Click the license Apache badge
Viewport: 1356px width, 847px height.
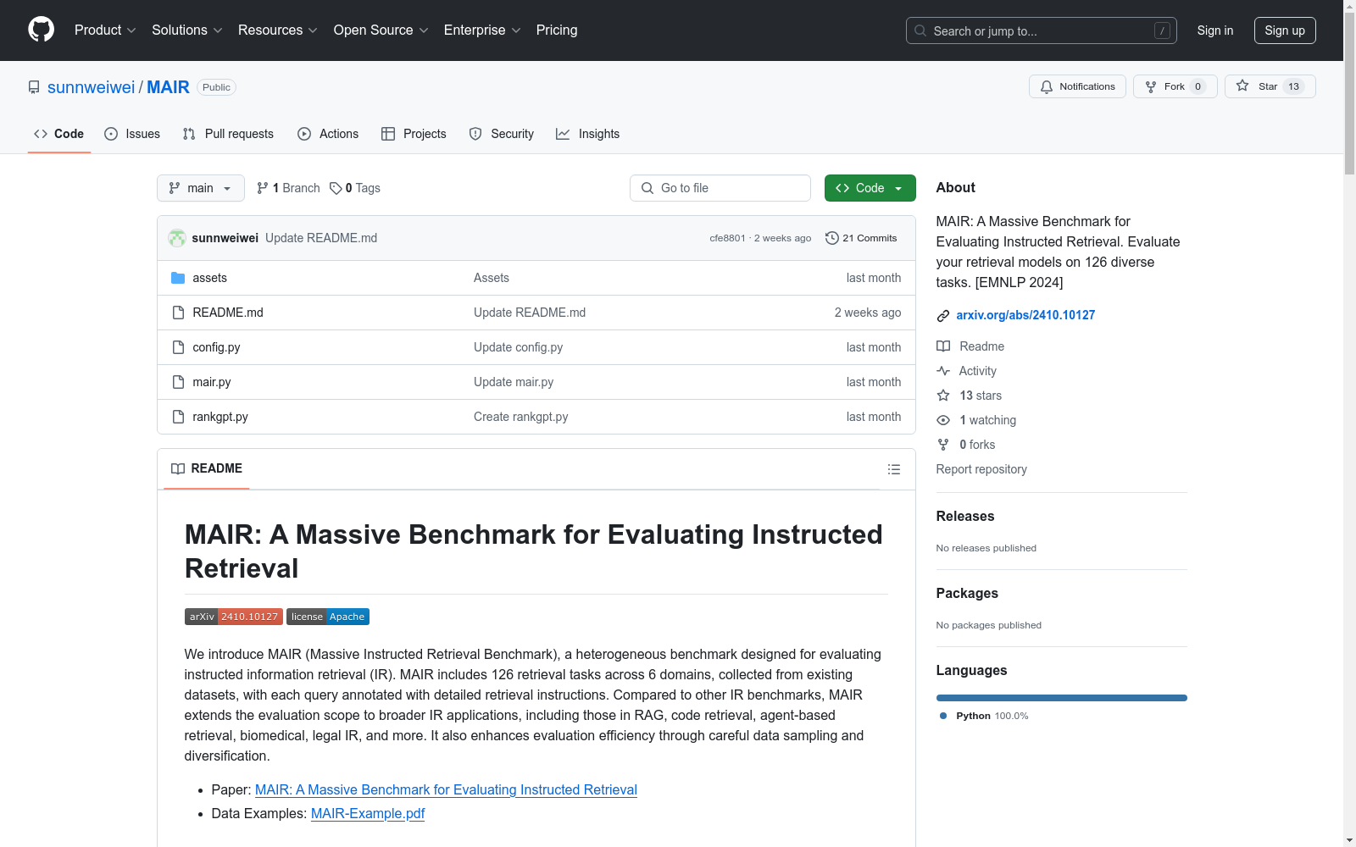[x=328, y=617]
